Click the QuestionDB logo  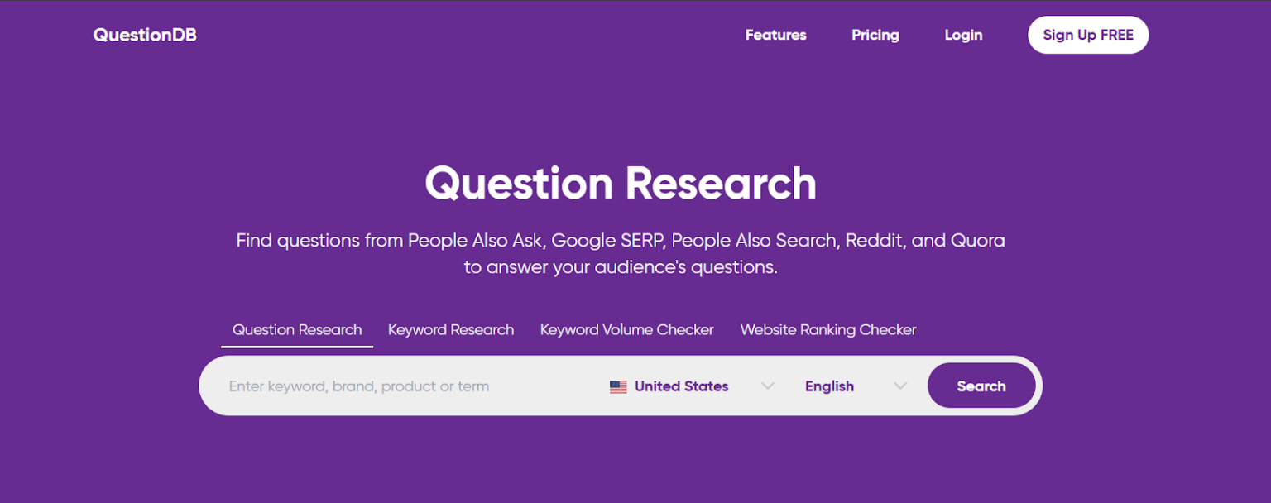pos(144,35)
